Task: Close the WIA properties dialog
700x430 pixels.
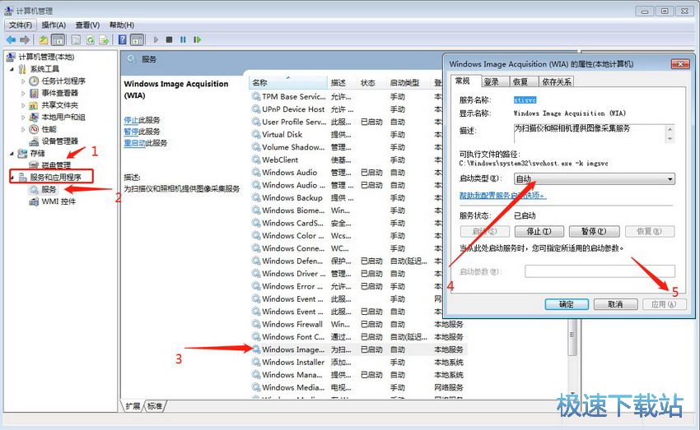Action: 680,64
